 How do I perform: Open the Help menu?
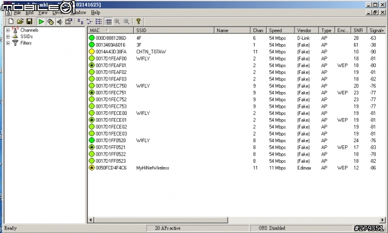pos(96,12)
